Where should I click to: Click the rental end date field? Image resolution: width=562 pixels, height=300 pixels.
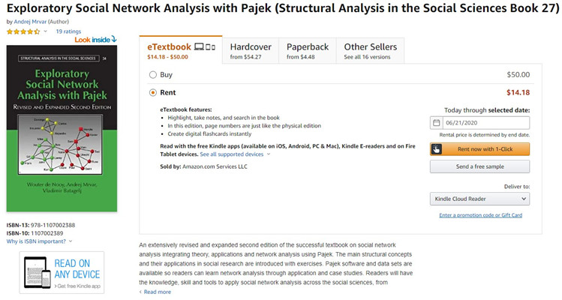(x=485, y=123)
